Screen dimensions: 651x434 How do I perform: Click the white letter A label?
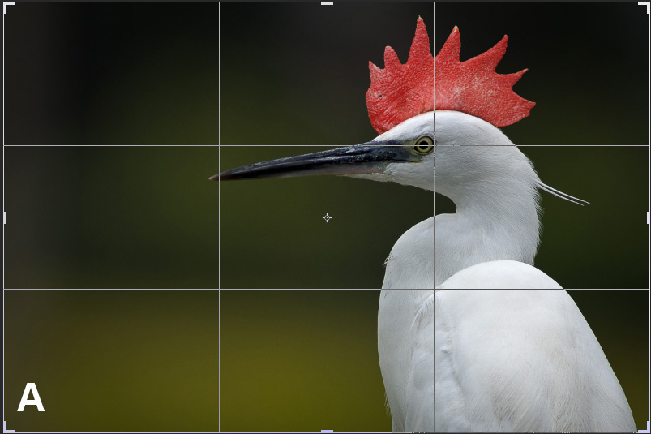31,399
